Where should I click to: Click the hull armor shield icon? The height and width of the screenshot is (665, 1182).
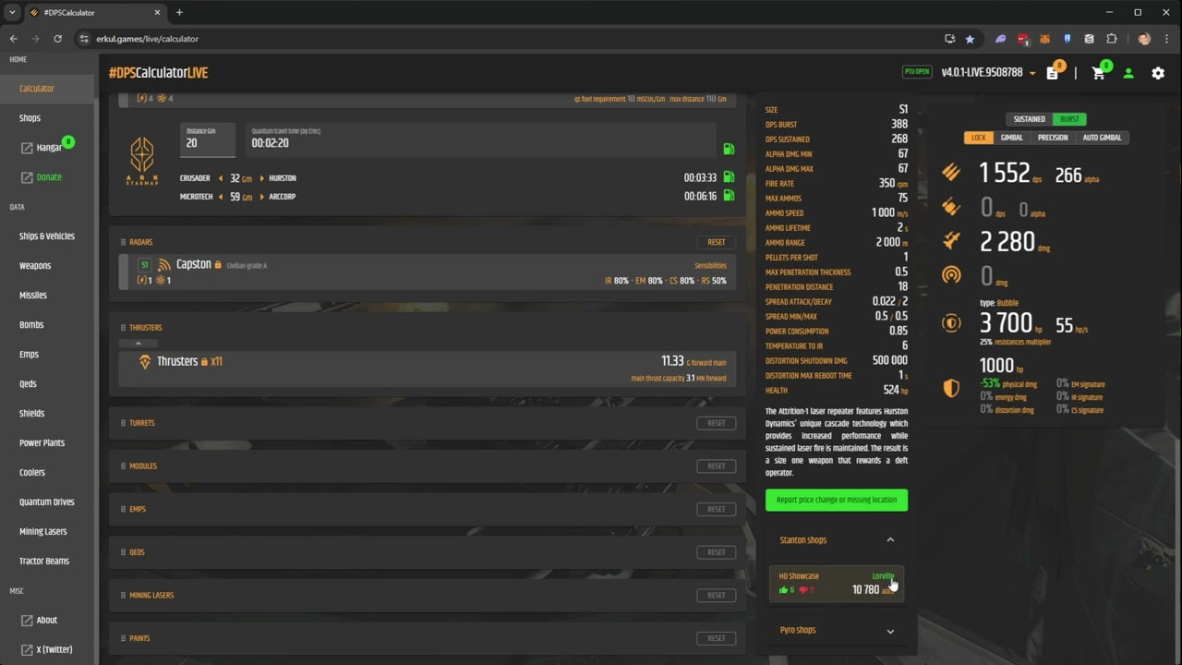pyautogui.click(x=951, y=389)
